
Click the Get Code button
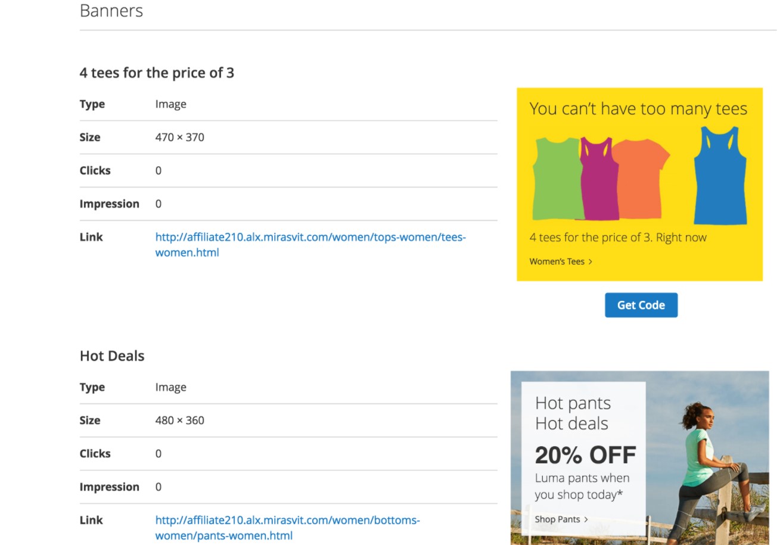(641, 305)
